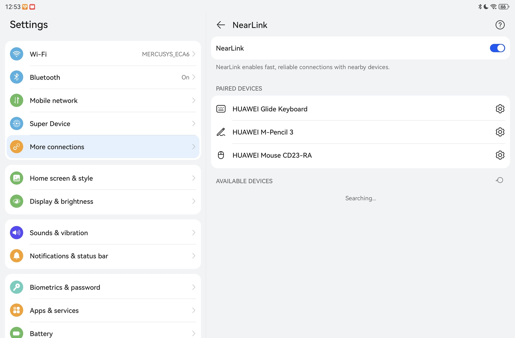This screenshot has width=515, height=338.
Task: Select More connections entry
Action: 103,147
